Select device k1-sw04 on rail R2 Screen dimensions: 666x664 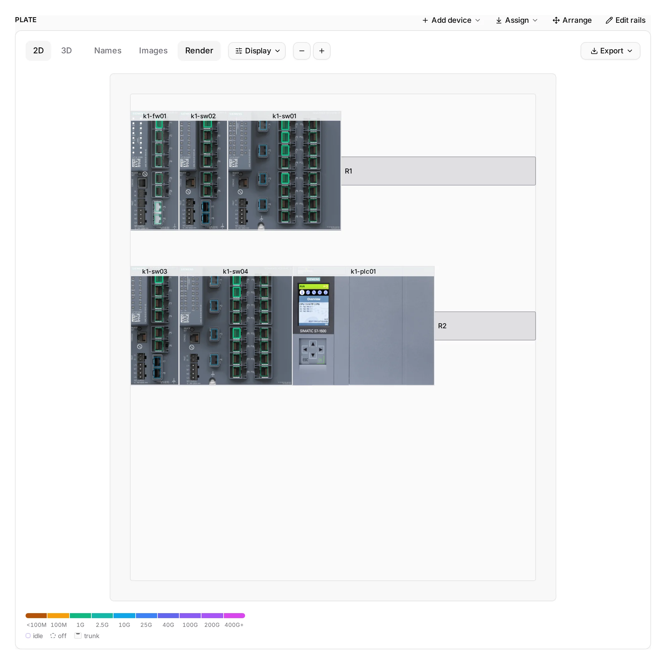(236, 326)
